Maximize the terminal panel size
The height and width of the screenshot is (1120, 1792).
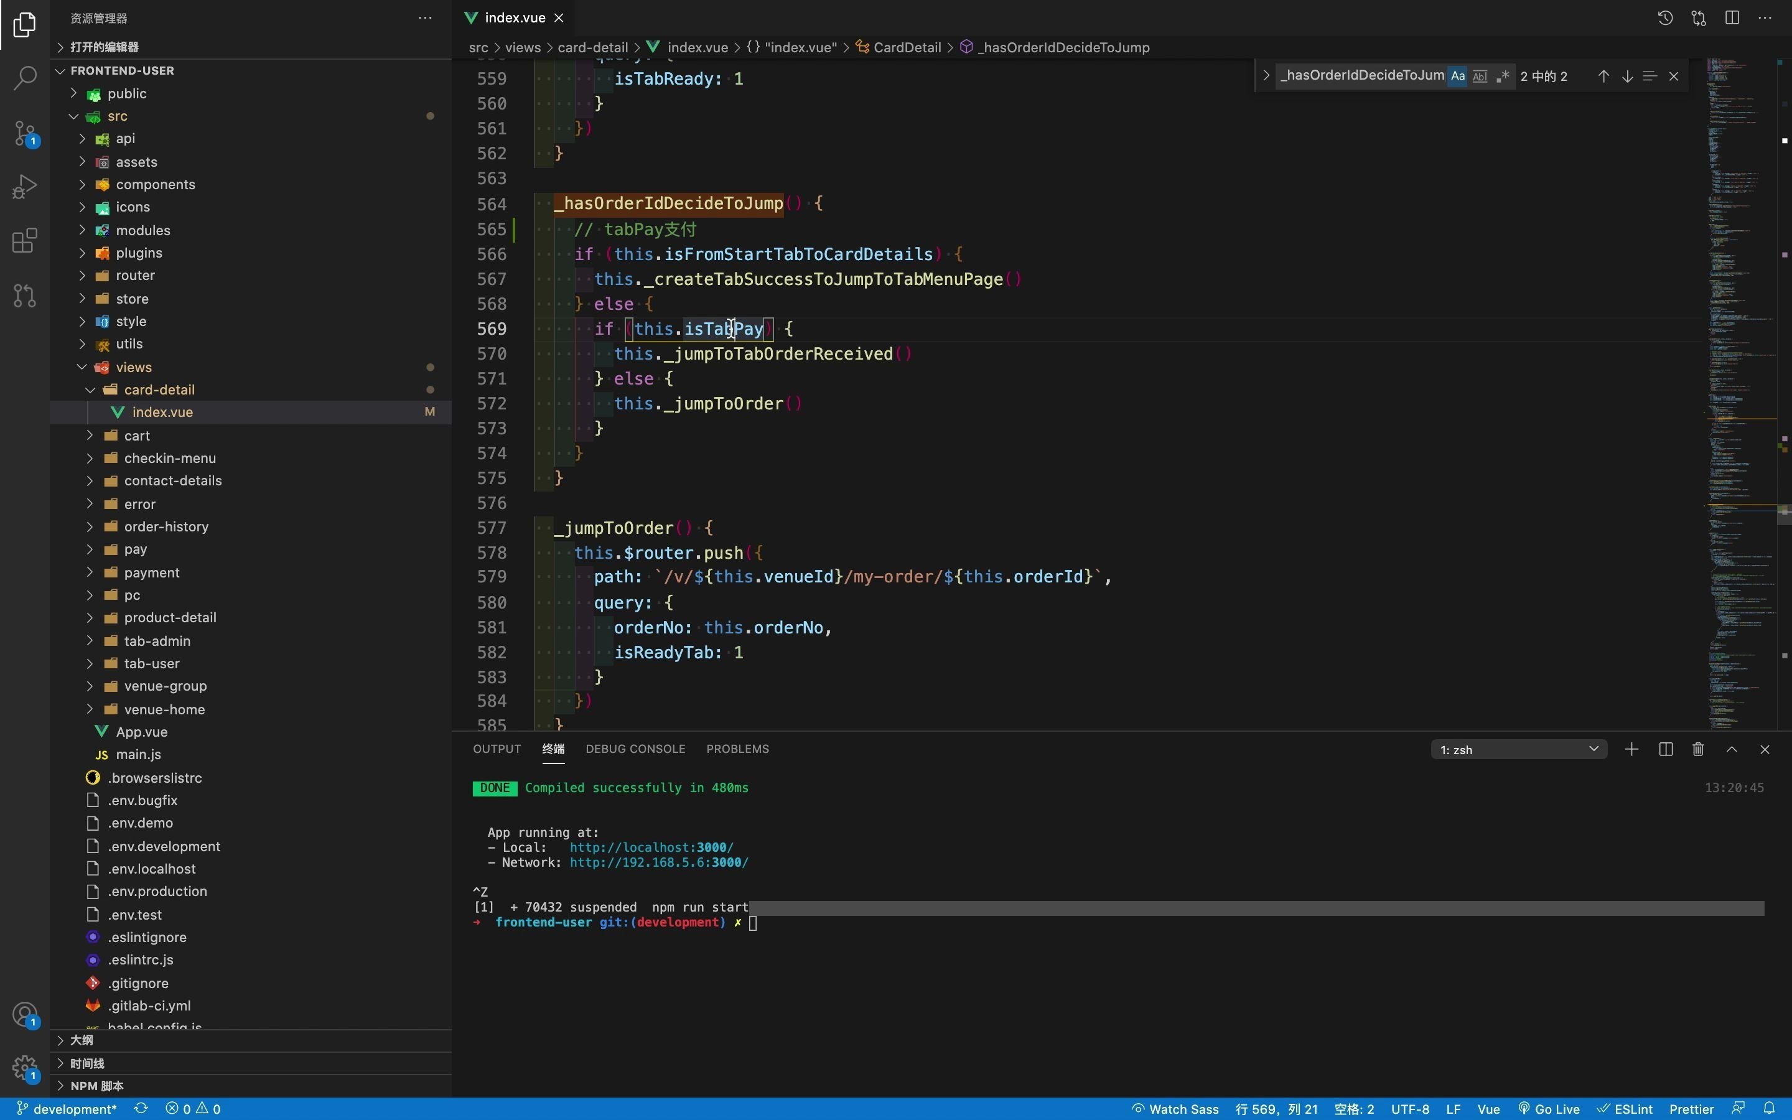click(x=1731, y=750)
